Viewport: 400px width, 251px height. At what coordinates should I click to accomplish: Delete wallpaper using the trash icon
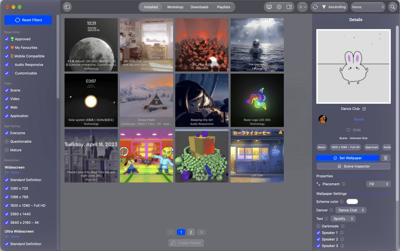tap(385, 158)
